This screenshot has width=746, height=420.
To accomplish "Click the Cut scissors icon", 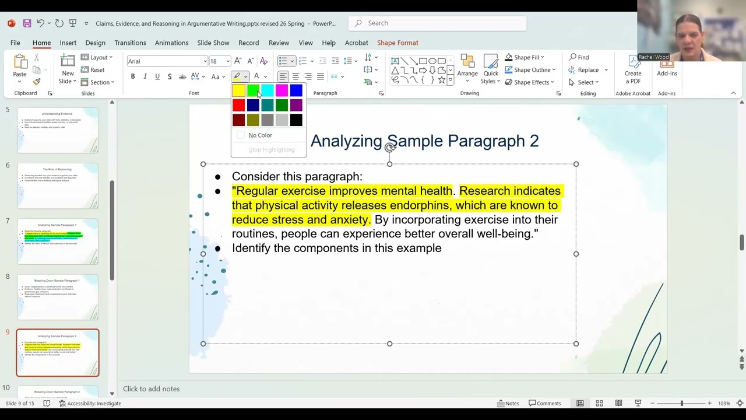I will pyautogui.click(x=36, y=58).
